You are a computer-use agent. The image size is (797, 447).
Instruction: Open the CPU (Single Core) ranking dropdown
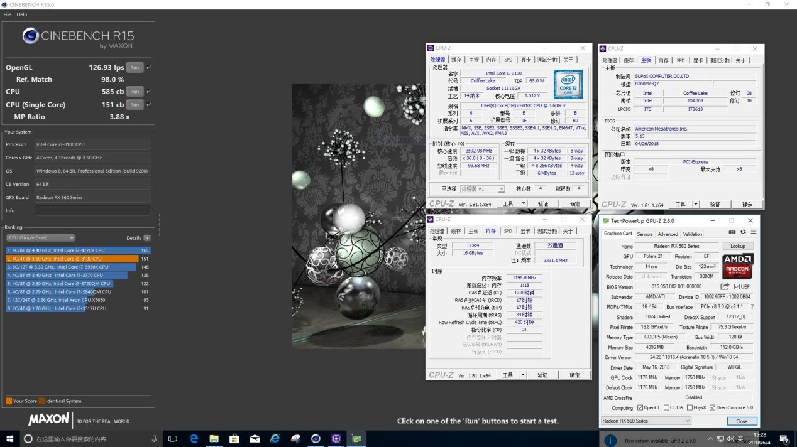click(40, 237)
